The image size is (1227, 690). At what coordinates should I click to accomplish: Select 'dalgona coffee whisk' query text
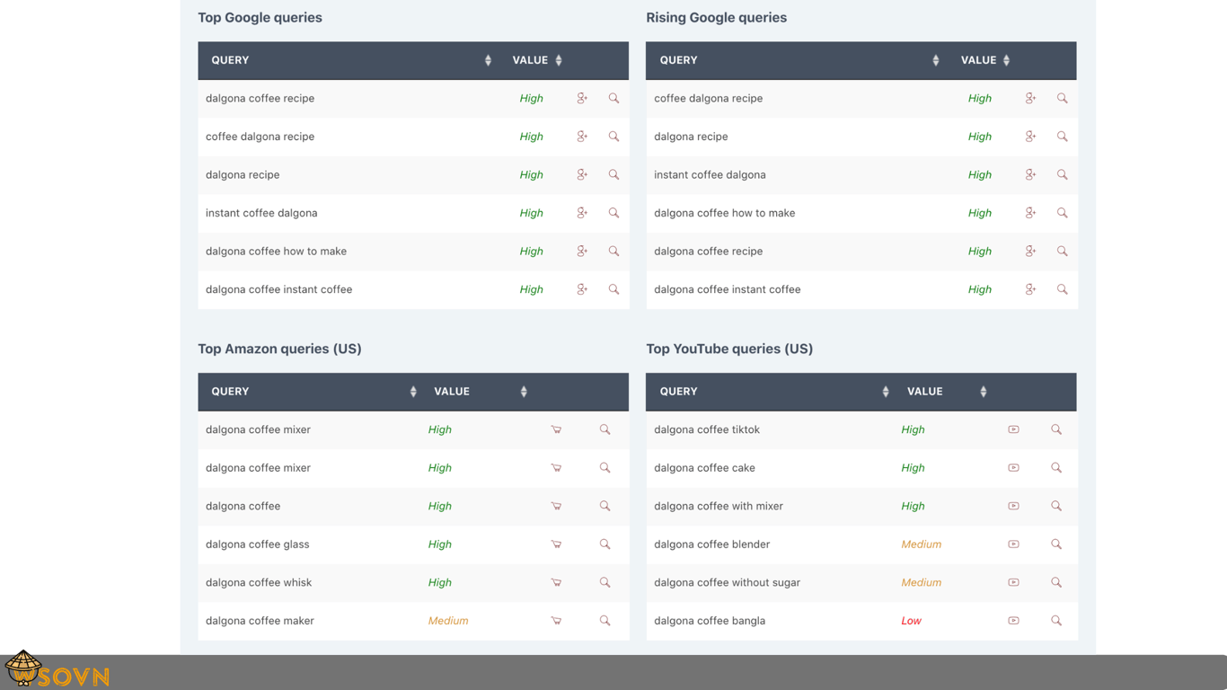(x=259, y=582)
